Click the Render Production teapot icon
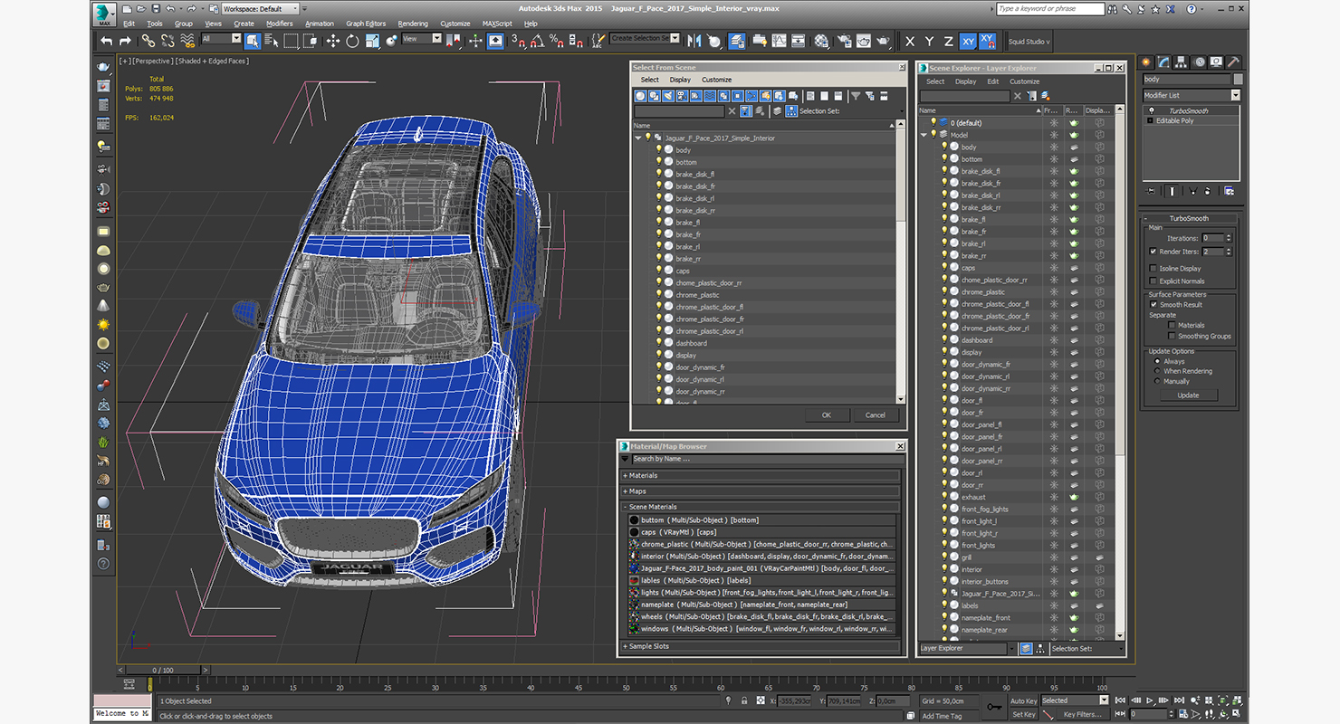1340x724 pixels. click(883, 41)
